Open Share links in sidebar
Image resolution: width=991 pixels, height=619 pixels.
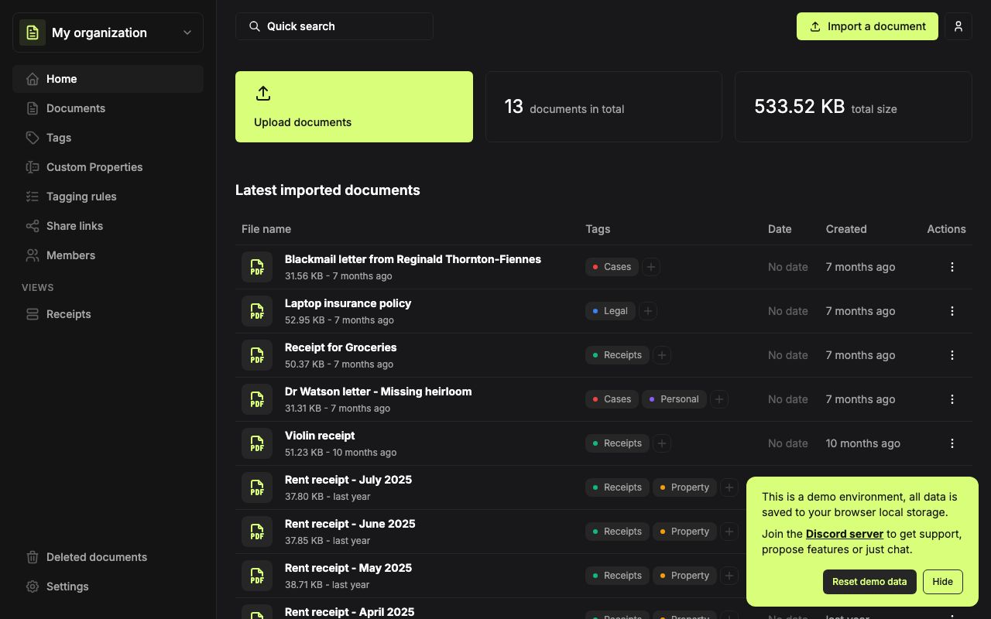[108, 226]
